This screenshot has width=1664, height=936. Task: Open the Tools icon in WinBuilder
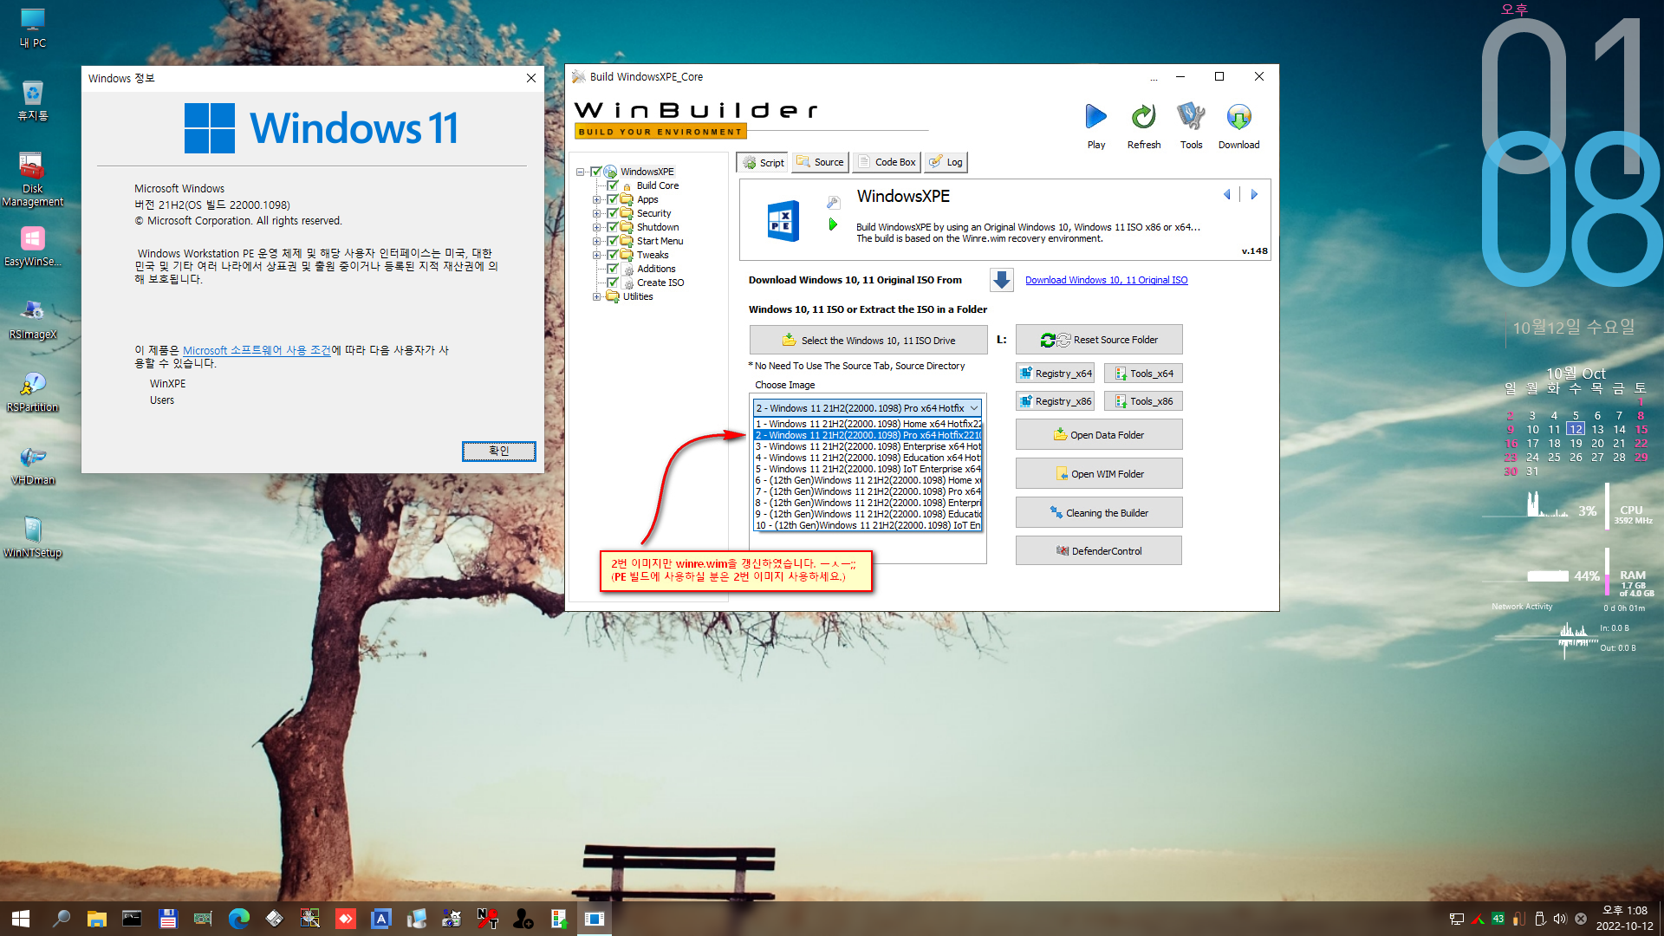tap(1191, 117)
